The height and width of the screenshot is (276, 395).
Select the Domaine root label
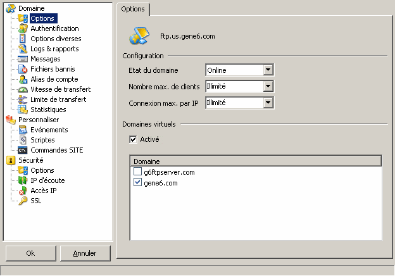tap(32, 8)
